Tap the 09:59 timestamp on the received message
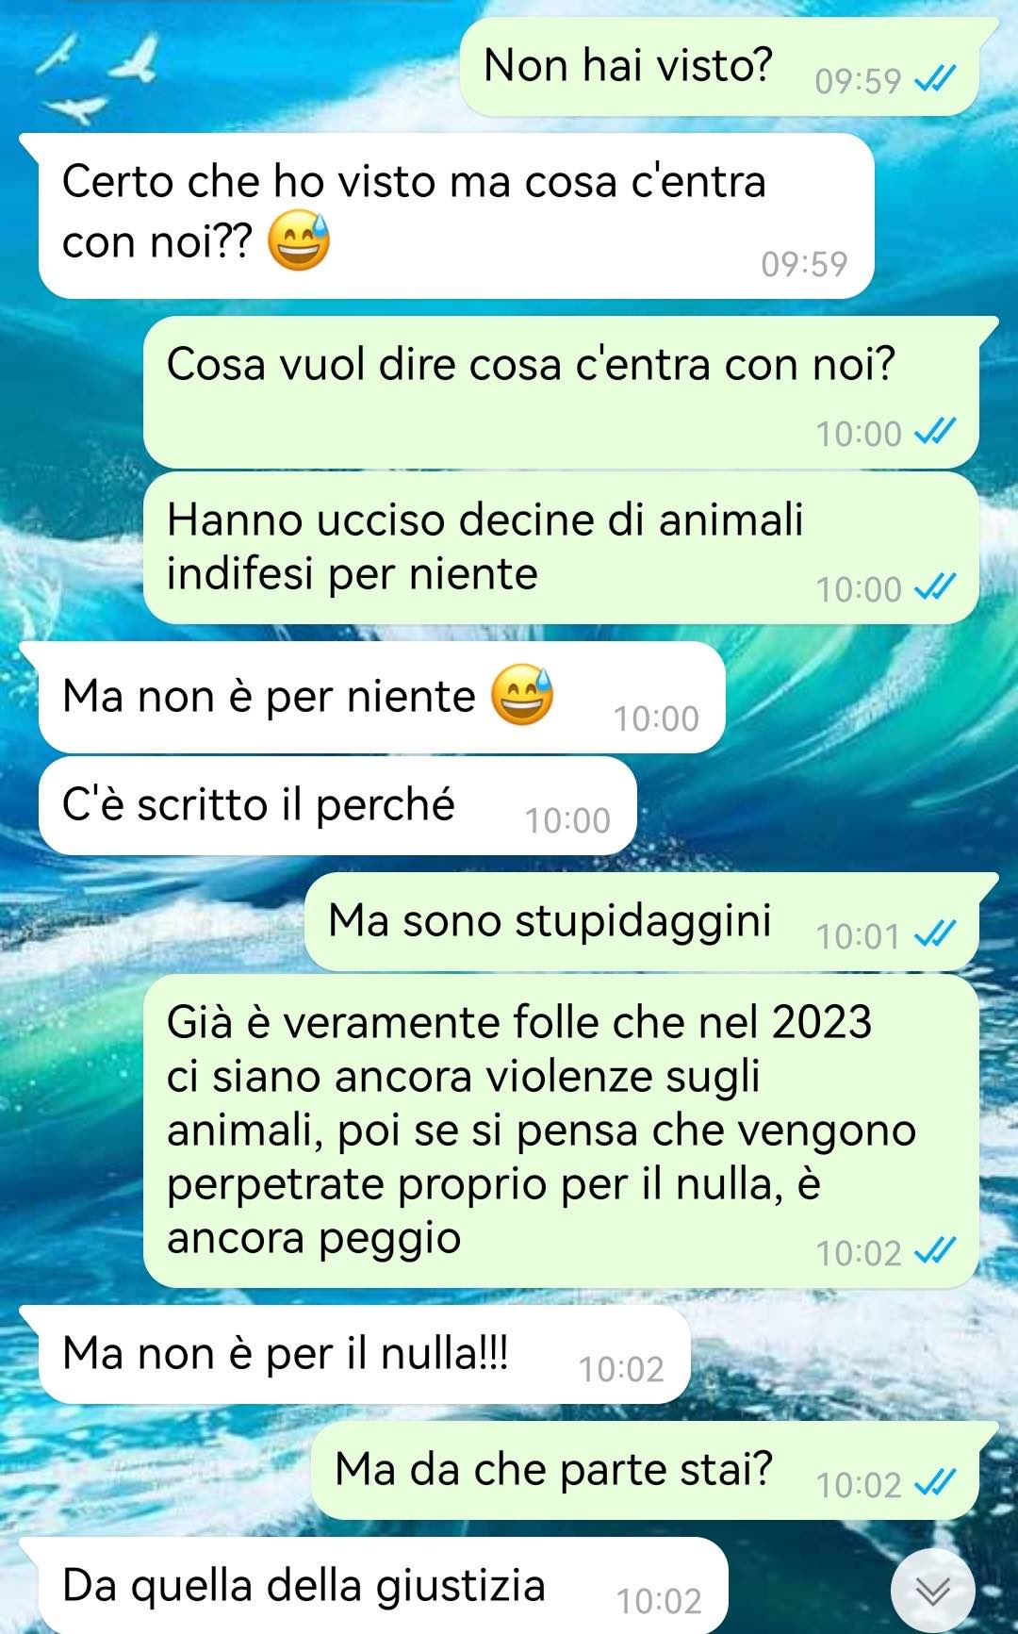Screen dimensions: 1018x1634 [x=804, y=264]
